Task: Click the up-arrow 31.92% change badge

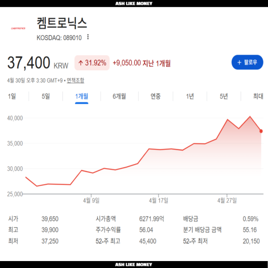Action: [92, 63]
